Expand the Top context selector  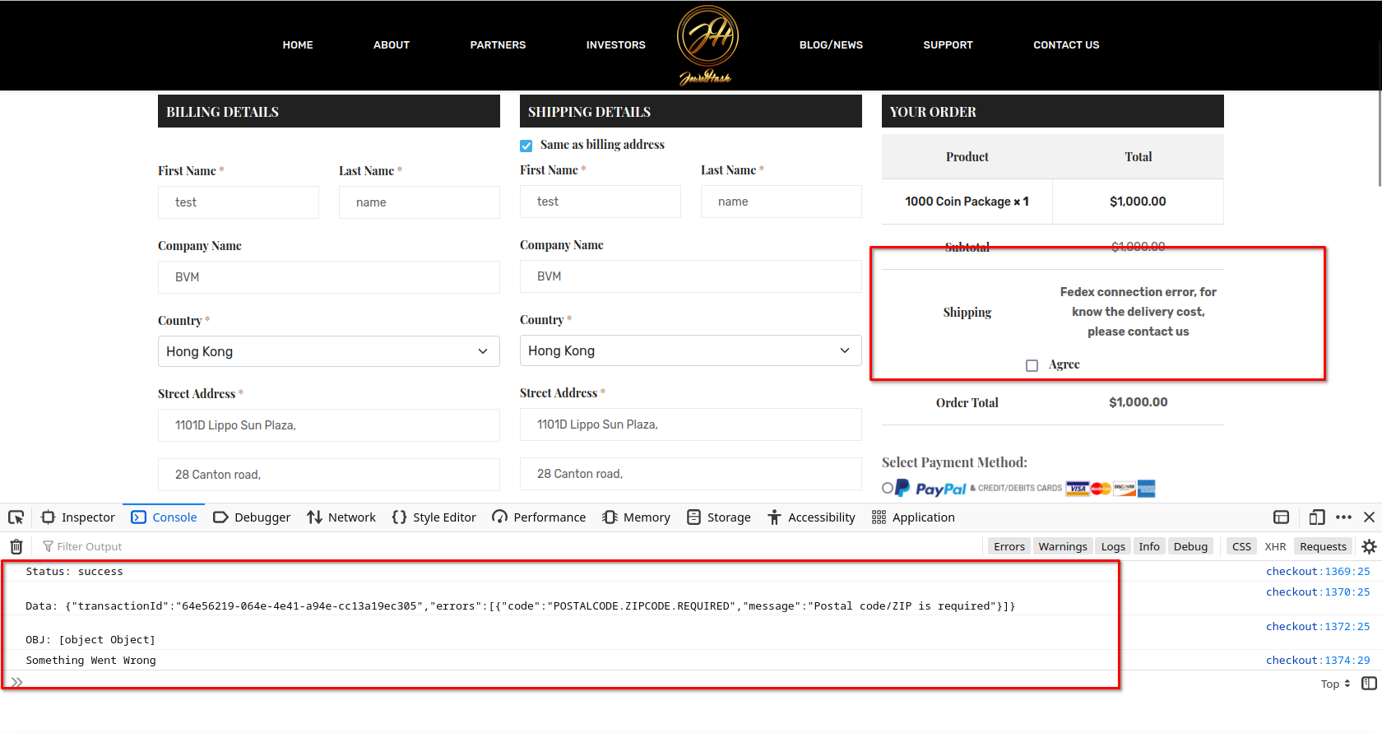pos(1335,684)
